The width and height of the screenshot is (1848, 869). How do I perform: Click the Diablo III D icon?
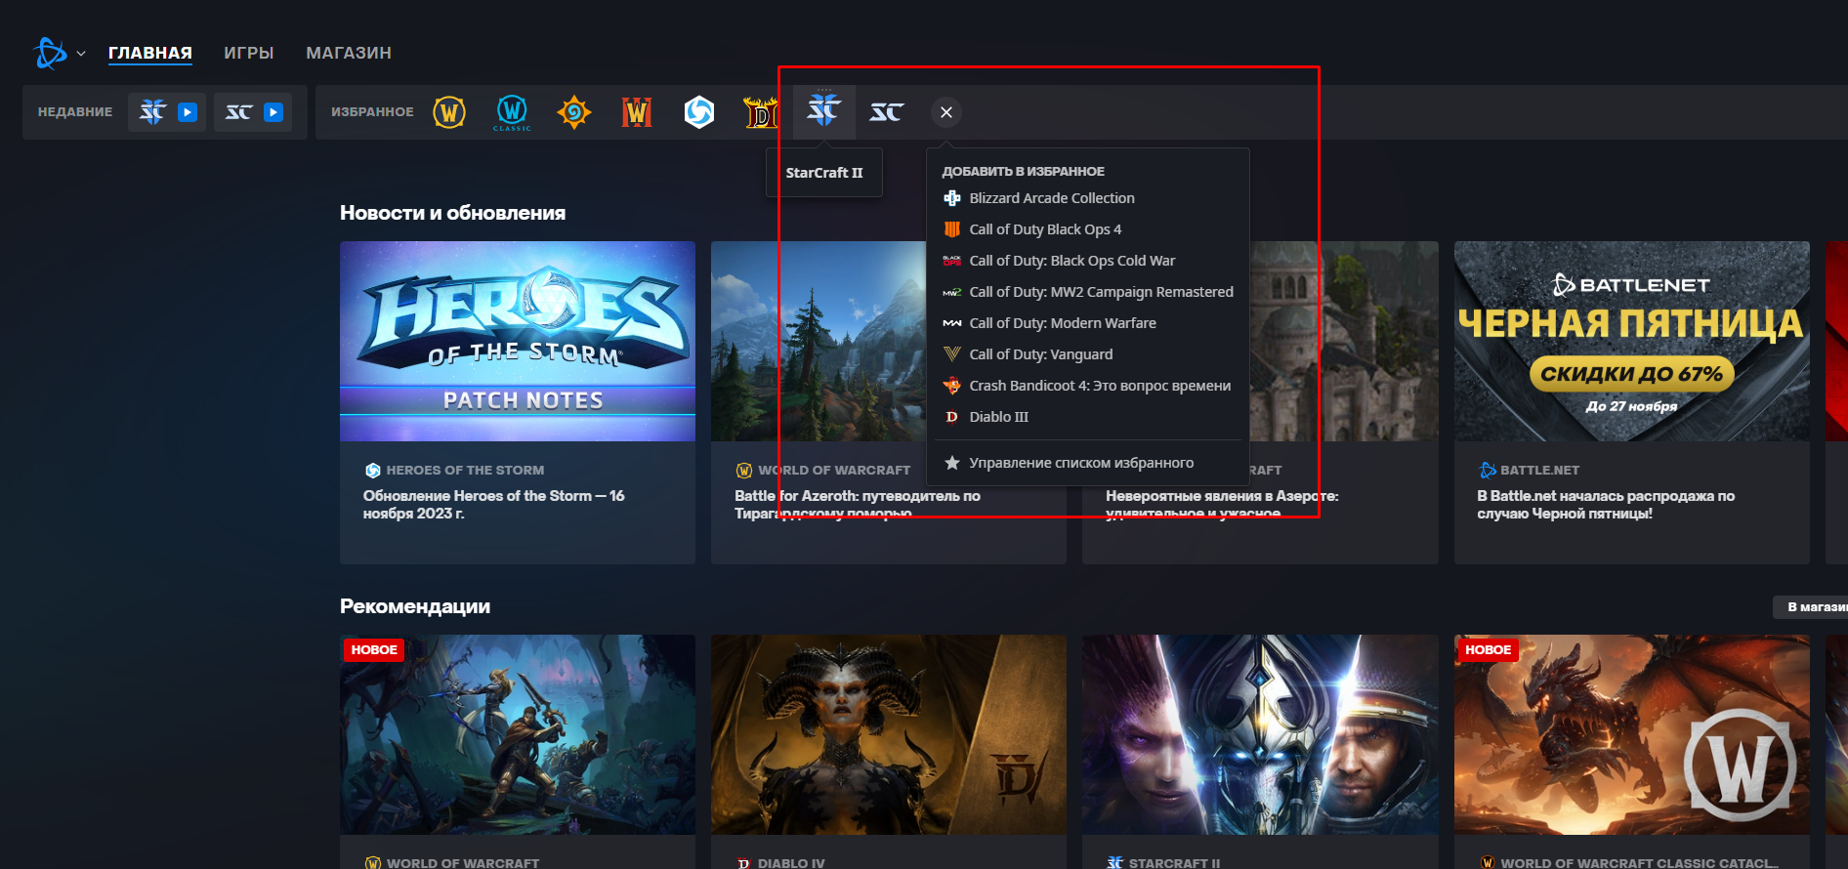[x=951, y=417]
